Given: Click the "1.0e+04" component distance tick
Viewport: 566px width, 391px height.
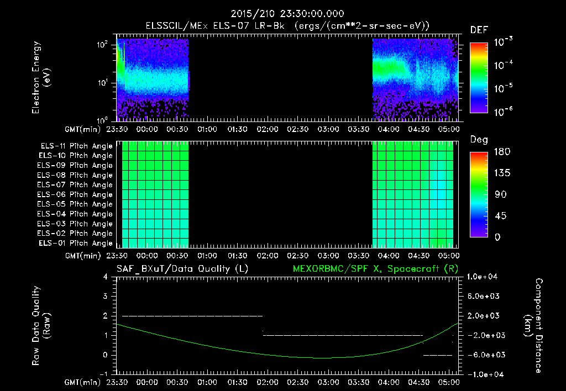Looking at the screenshot, I should [482, 277].
